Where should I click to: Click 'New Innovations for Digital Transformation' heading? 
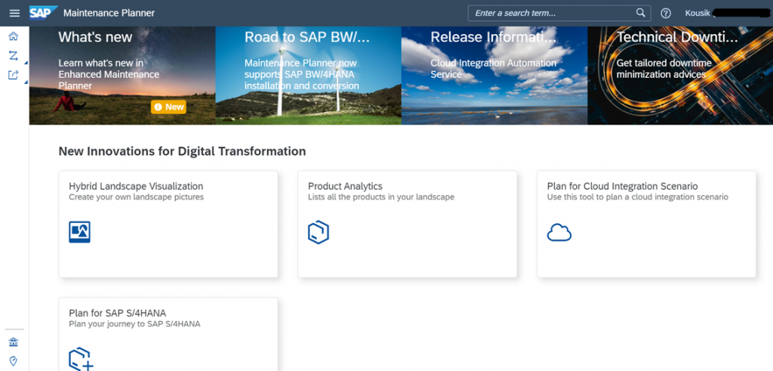coord(183,151)
